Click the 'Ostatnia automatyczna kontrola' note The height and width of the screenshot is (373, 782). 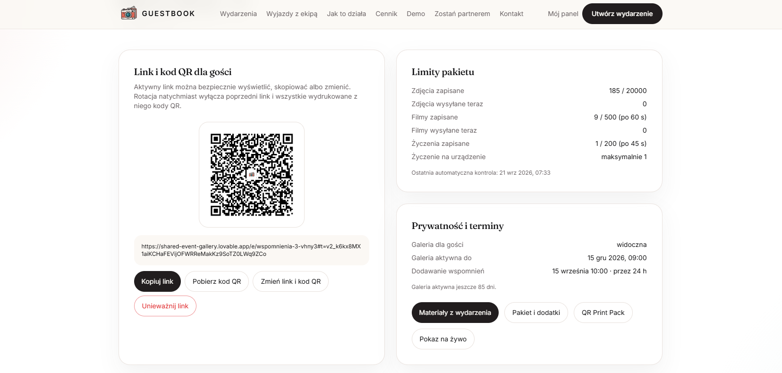pyautogui.click(x=481, y=173)
